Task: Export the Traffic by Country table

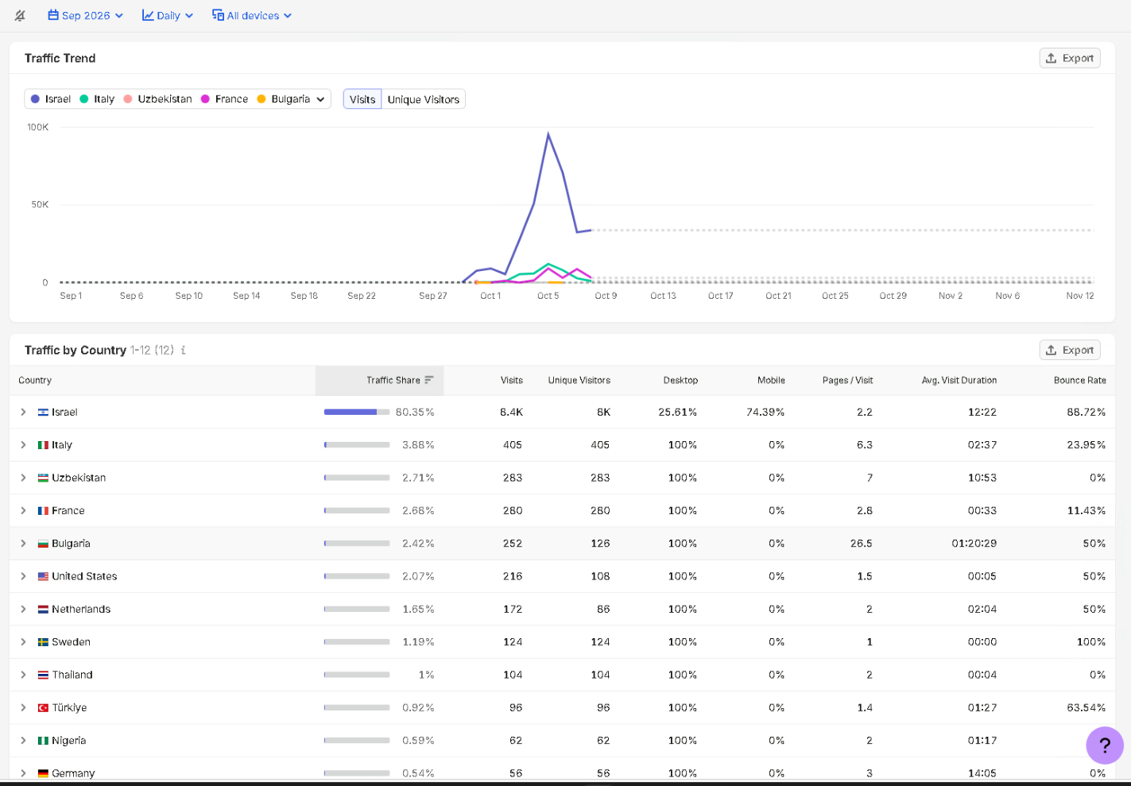Action: tap(1069, 350)
